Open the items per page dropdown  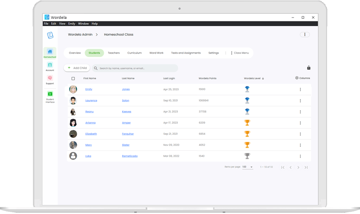pos(248,167)
